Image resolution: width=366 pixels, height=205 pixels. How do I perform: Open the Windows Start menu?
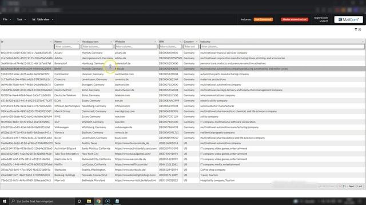(5, 201)
